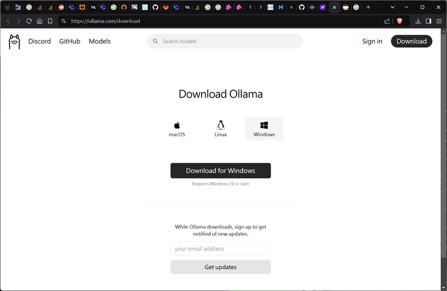Focus the email address field

pos(221,249)
